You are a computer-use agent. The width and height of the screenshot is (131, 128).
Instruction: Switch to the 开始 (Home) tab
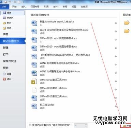[14, 6]
